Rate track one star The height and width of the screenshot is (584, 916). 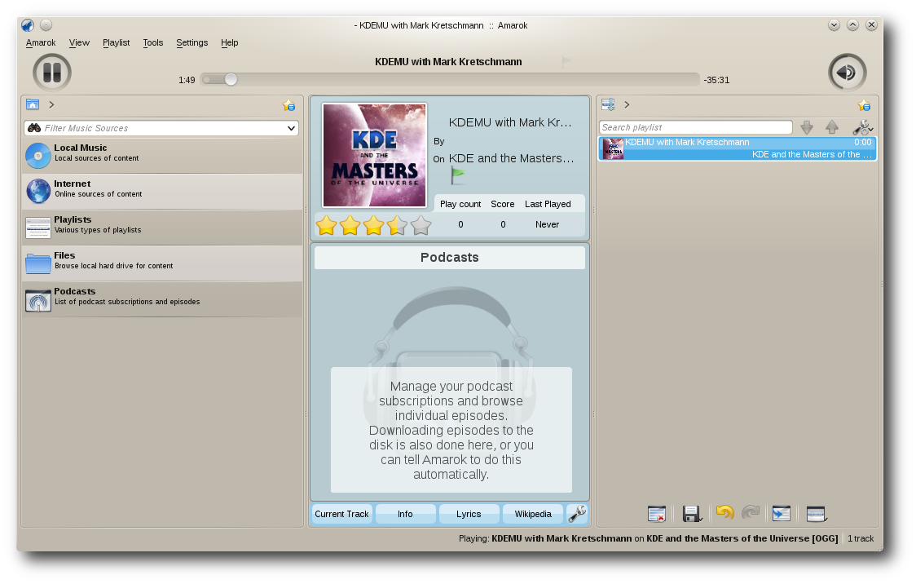pyautogui.click(x=327, y=225)
